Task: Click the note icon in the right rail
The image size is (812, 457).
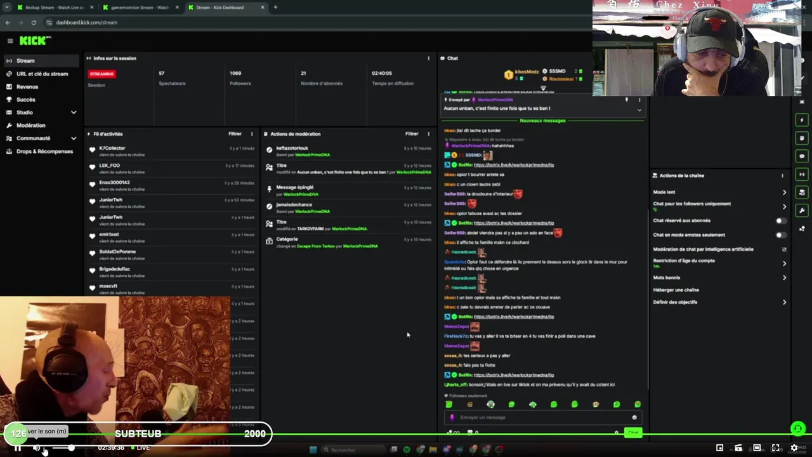Action: click(x=802, y=138)
